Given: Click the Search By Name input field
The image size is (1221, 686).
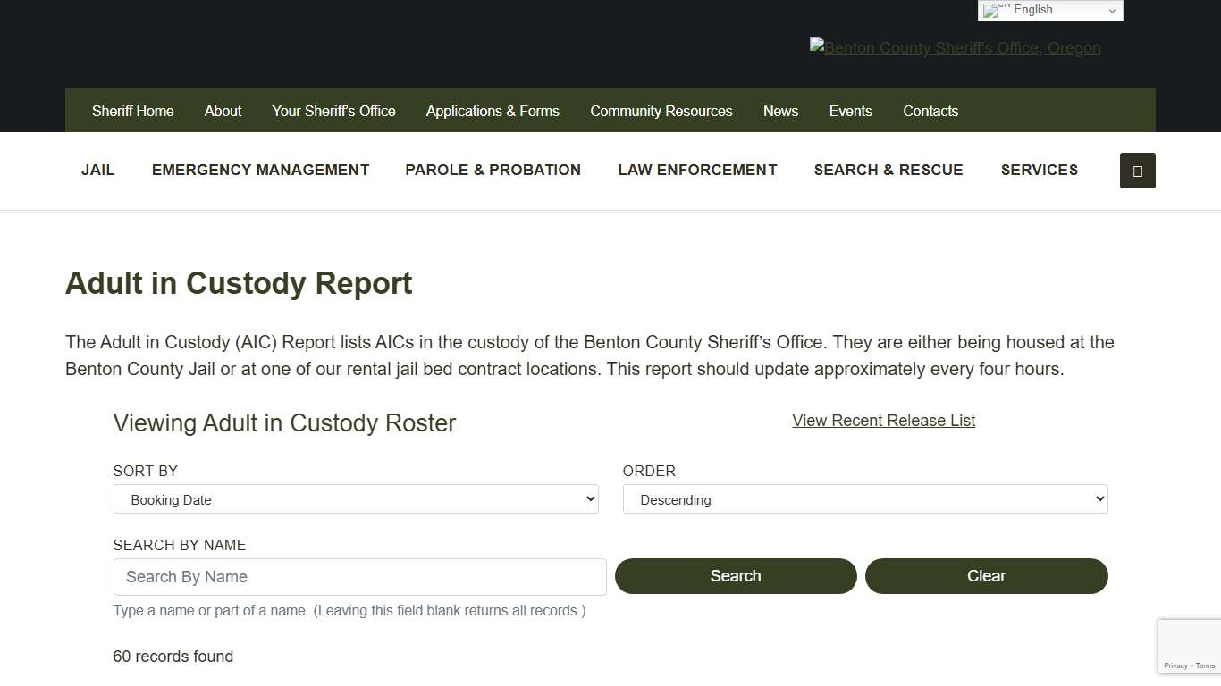Looking at the screenshot, I should (359, 576).
